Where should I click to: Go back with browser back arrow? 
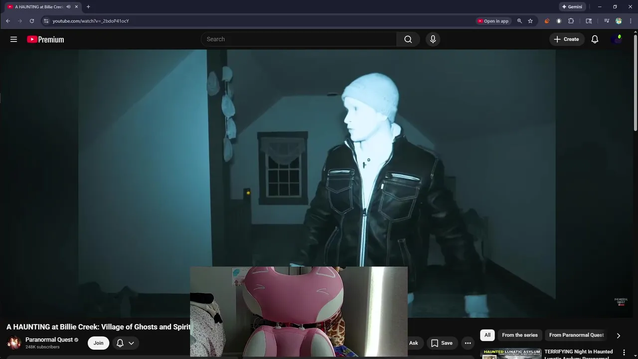[x=8, y=21]
